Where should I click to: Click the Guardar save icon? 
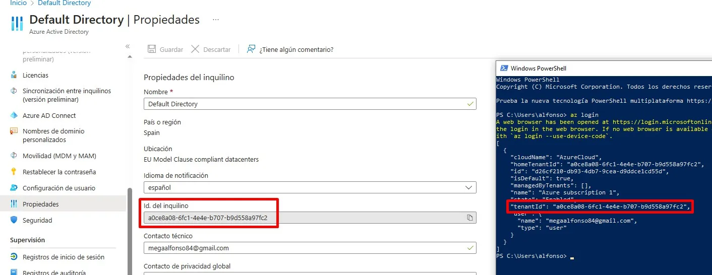[x=151, y=49]
